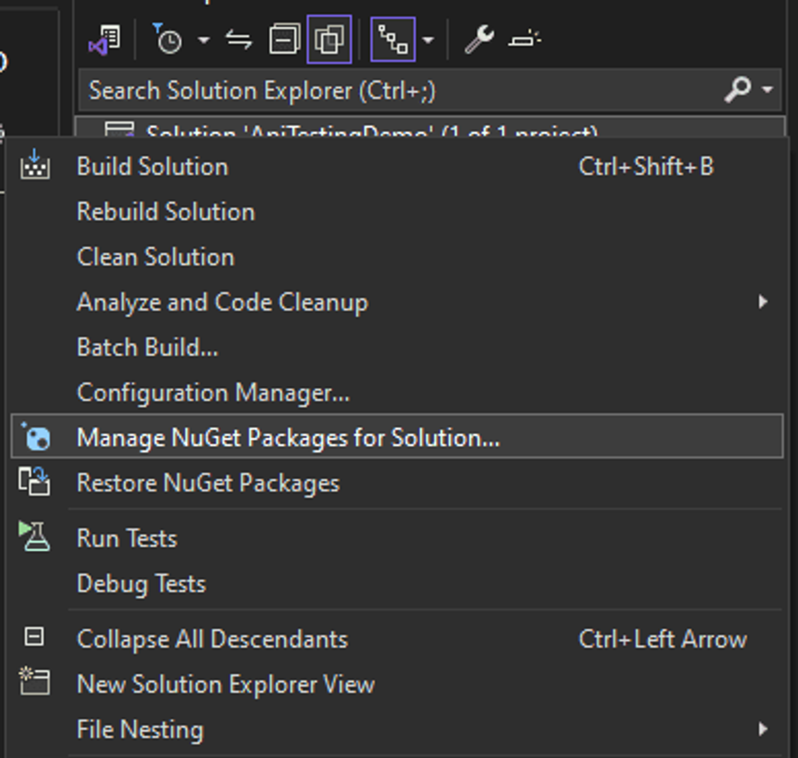Select Rebuild Solution
Image resolution: width=798 pixels, height=758 pixels.
coord(396,212)
